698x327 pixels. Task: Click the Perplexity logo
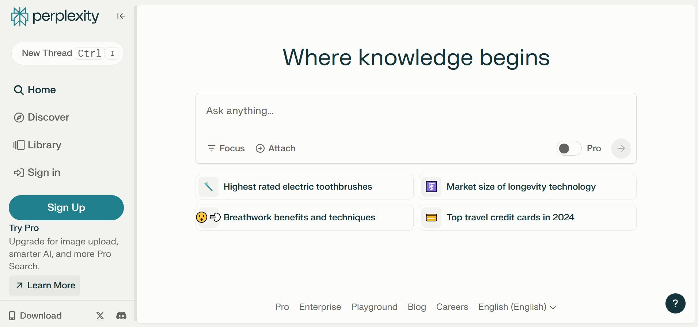tap(55, 16)
